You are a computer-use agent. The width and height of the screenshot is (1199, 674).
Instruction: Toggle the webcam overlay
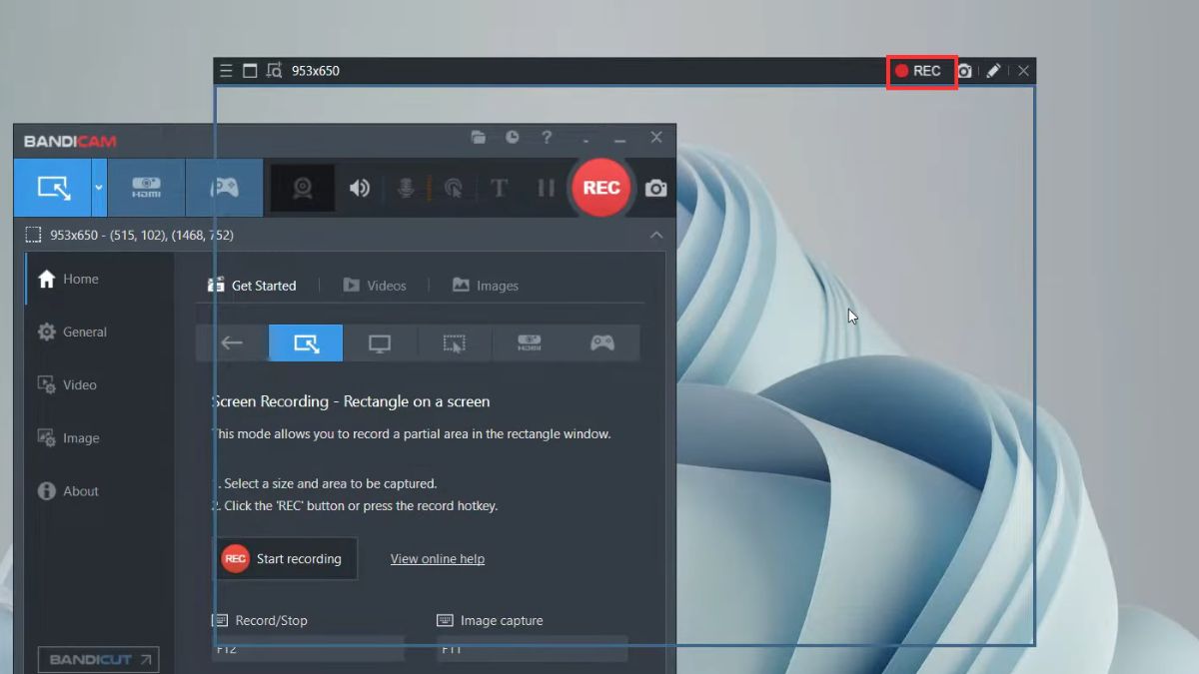pyautogui.click(x=303, y=188)
